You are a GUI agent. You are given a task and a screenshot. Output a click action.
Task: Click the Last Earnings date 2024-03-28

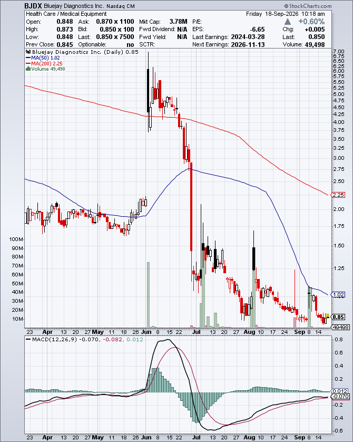248,37
